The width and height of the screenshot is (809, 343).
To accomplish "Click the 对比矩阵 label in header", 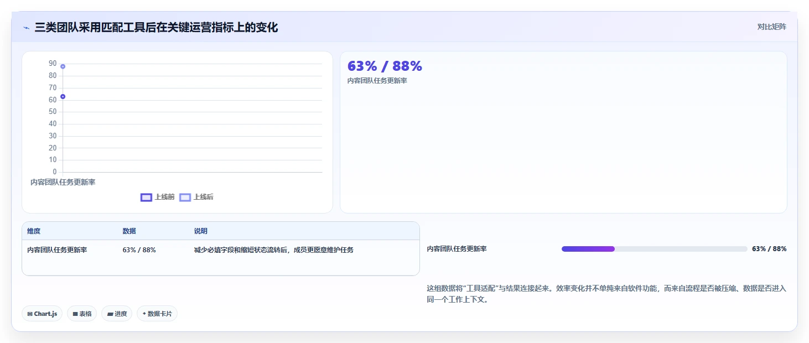I will tap(771, 27).
